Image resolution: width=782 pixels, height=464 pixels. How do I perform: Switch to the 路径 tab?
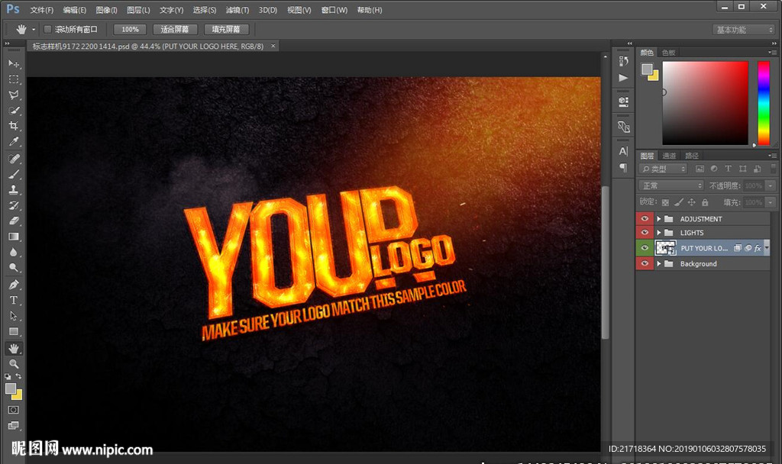pyautogui.click(x=692, y=156)
